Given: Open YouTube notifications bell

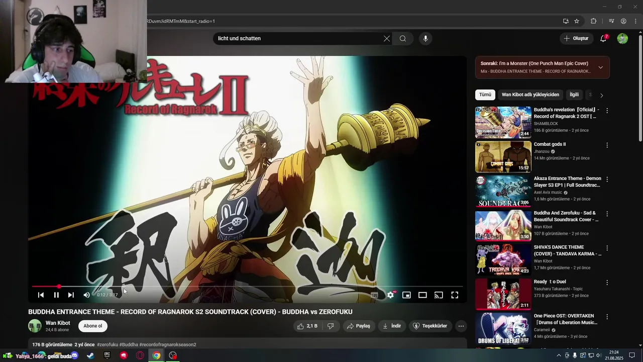Looking at the screenshot, I should click(x=604, y=39).
